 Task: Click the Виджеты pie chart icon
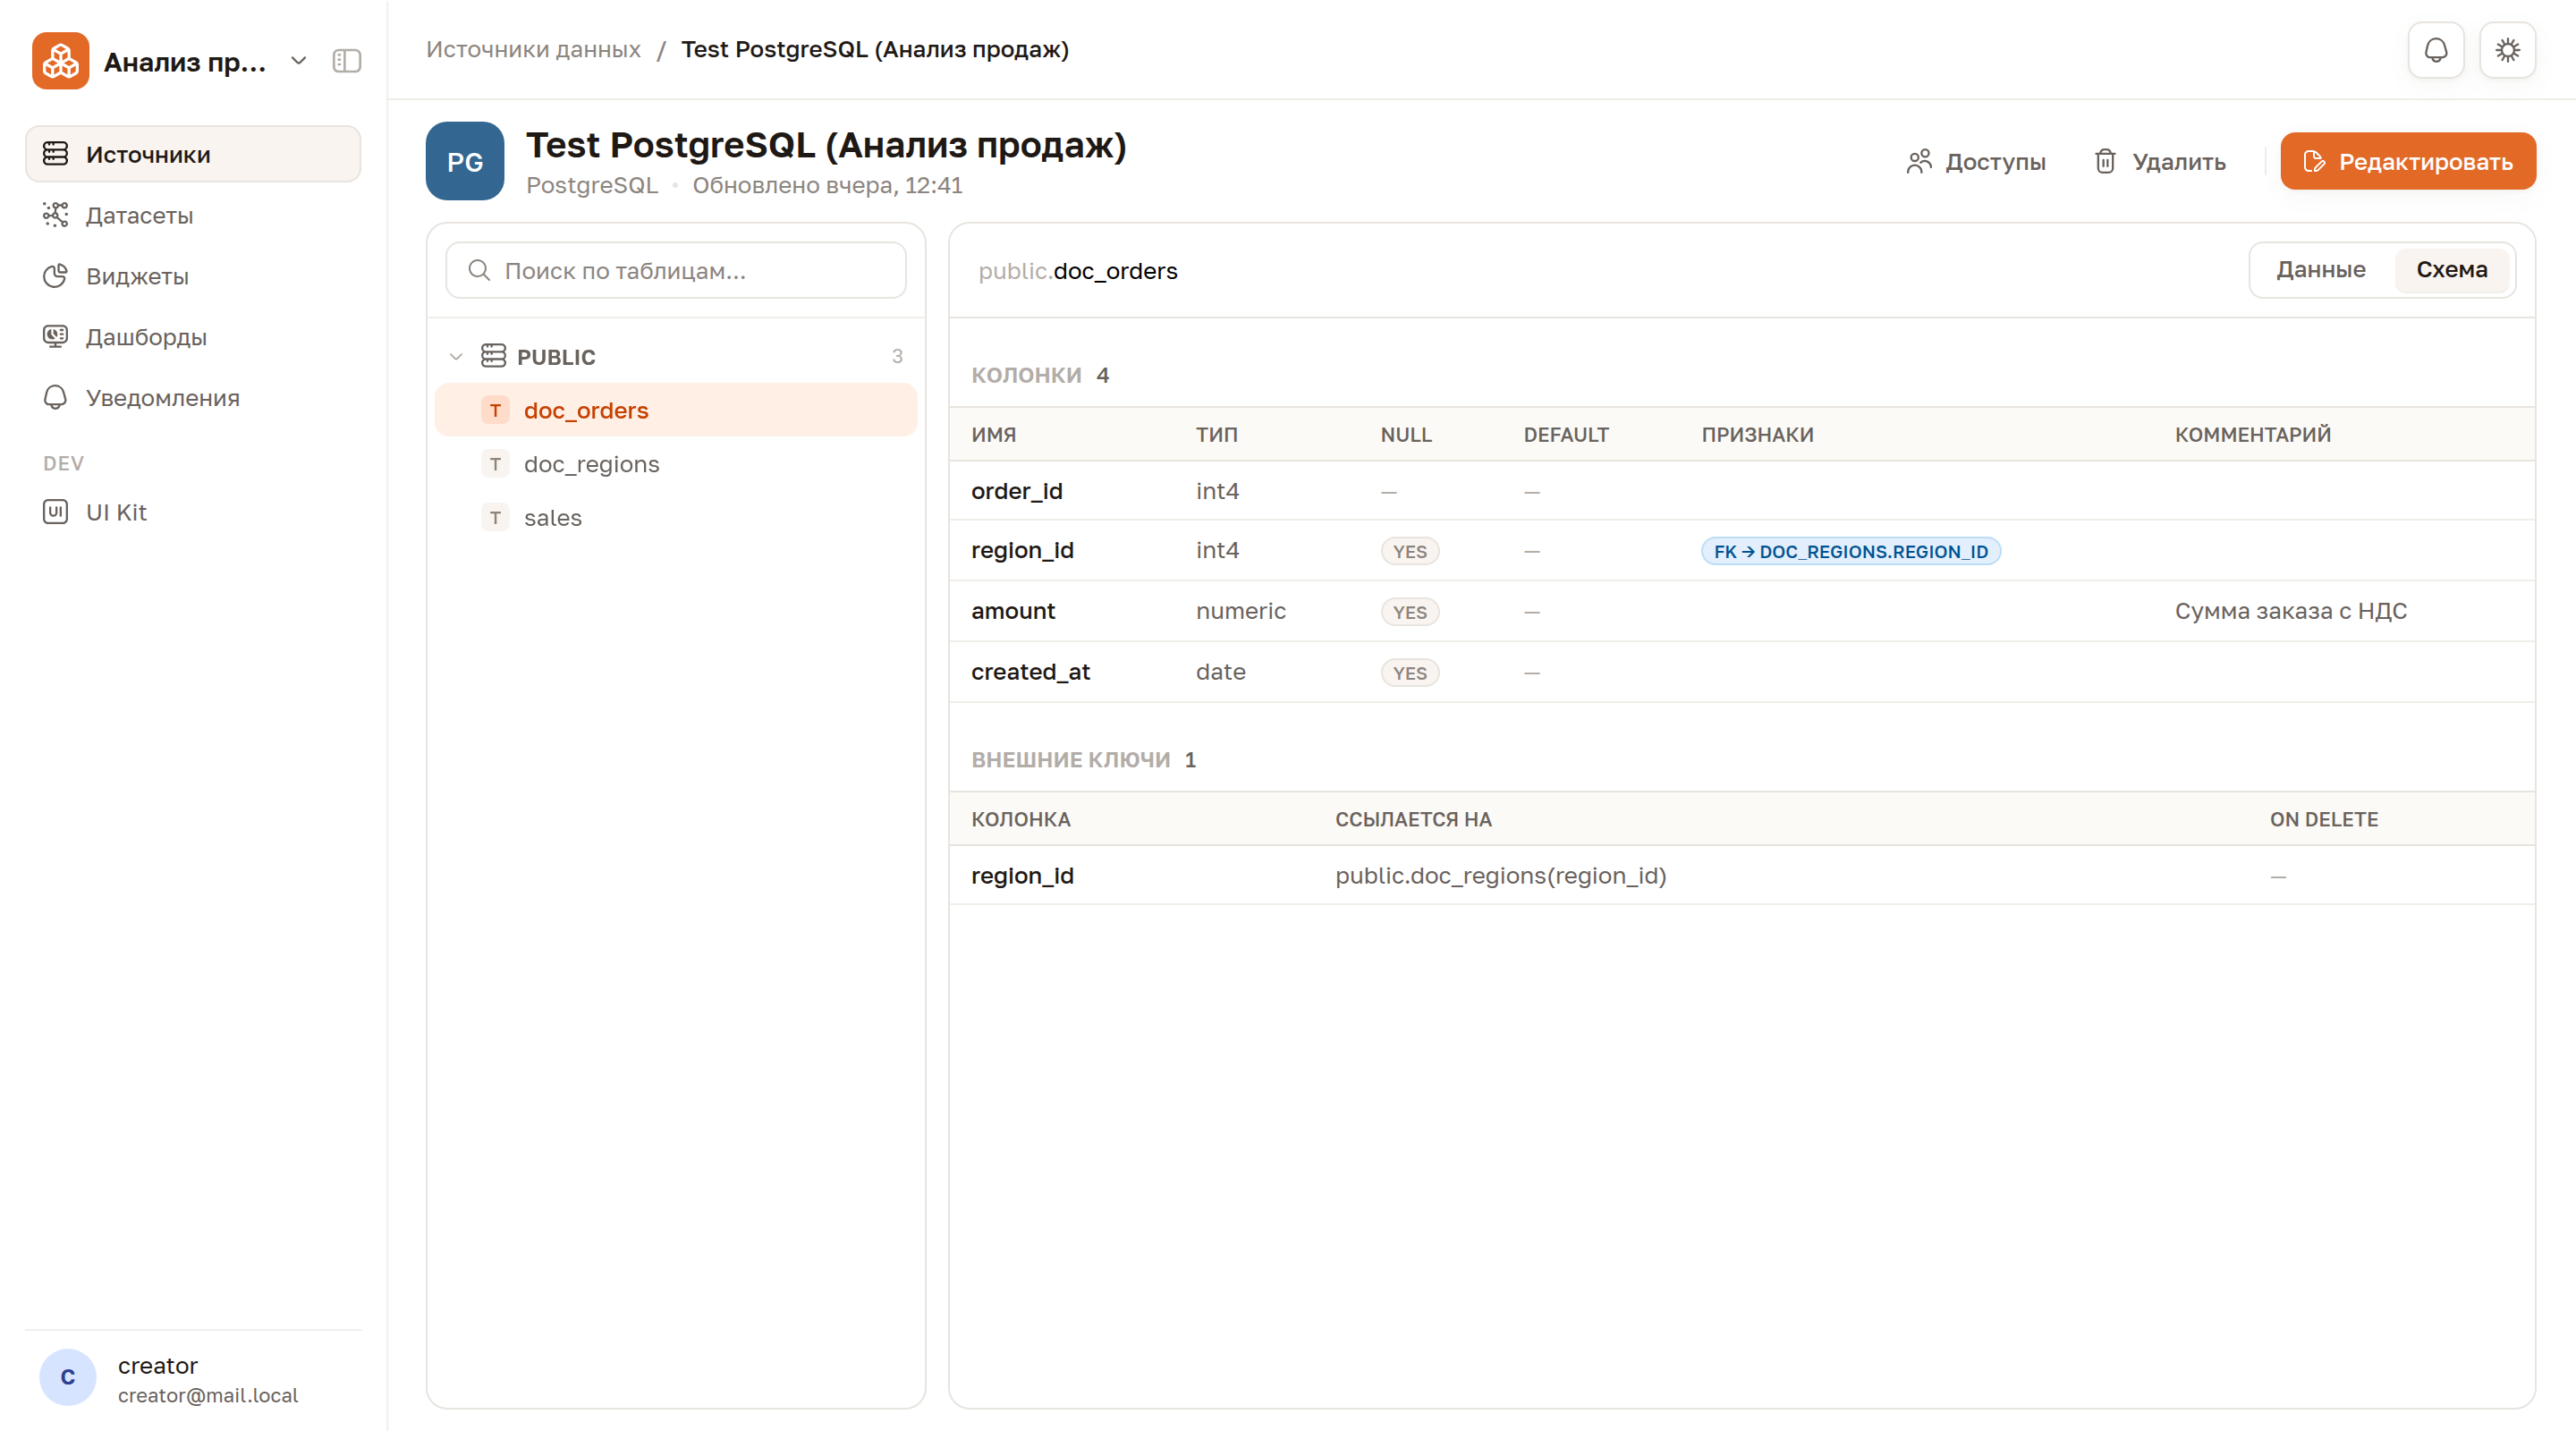point(56,276)
